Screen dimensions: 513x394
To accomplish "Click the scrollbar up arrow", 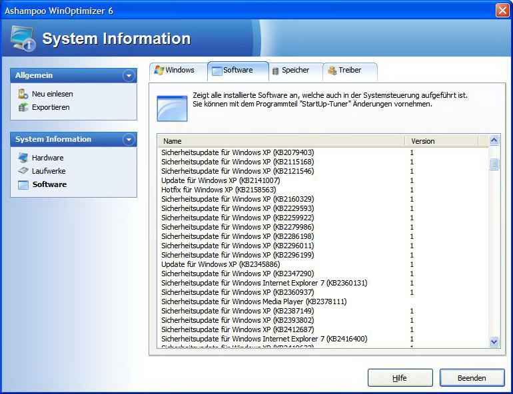I will pos(494,140).
